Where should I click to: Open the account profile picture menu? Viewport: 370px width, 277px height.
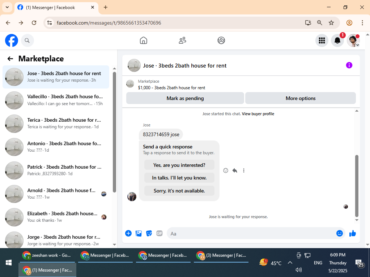click(353, 40)
